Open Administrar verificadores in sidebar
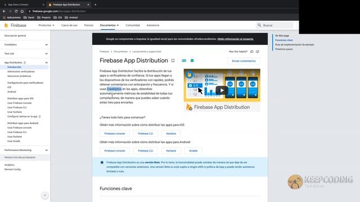The image size is (360, 202). point(21,72)
